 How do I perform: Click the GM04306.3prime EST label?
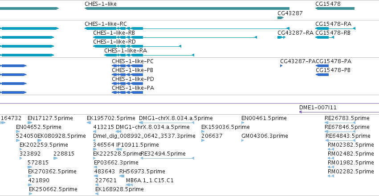265,136
